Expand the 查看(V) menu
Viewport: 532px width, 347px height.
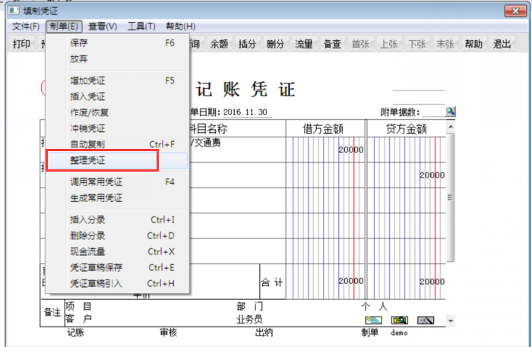102,27
